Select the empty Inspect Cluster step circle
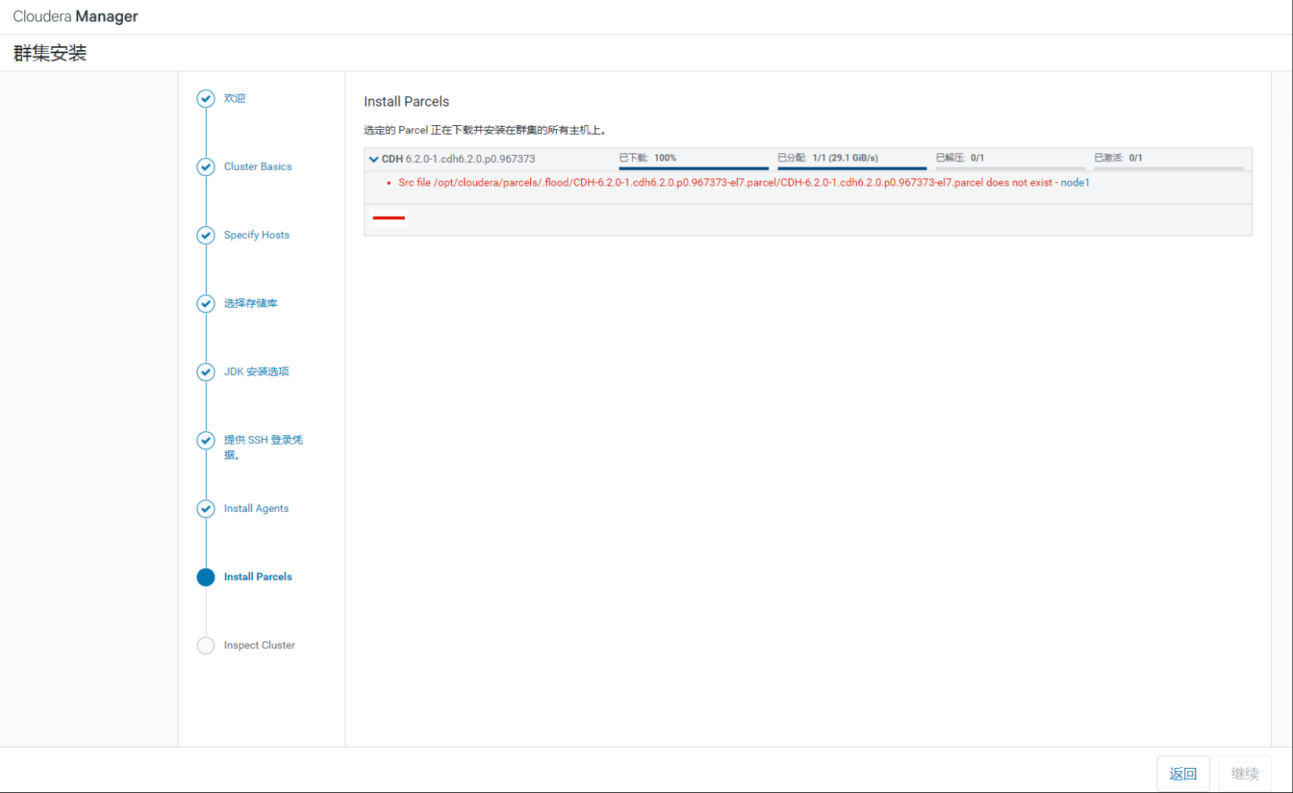 click(x=205, y=645)
